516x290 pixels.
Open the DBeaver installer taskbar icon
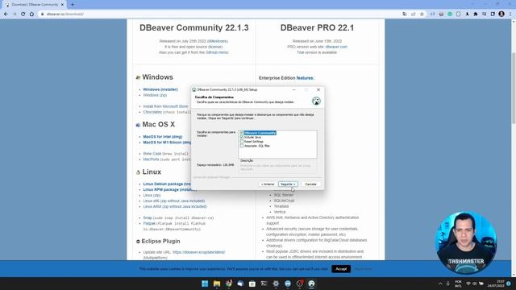(x=311, y=284)
